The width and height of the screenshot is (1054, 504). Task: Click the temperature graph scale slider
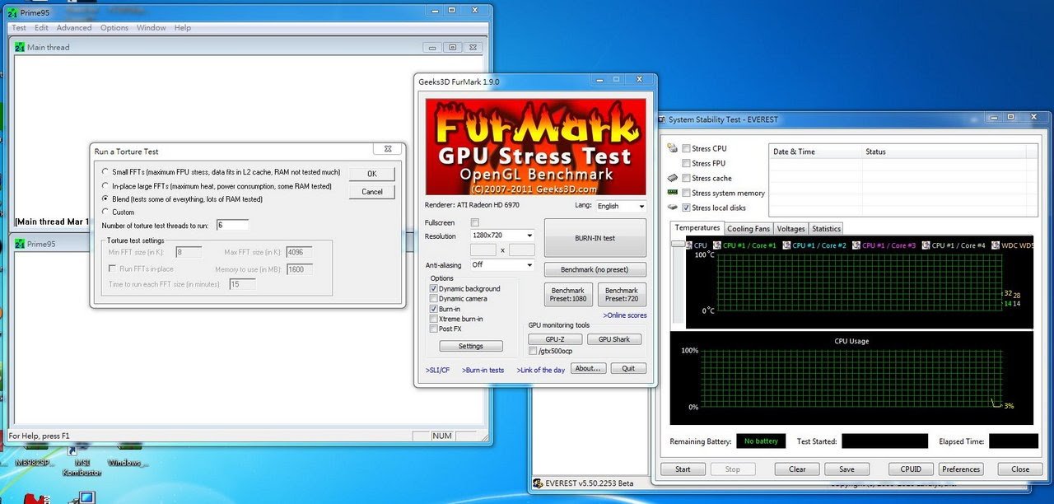pos(678,245)
